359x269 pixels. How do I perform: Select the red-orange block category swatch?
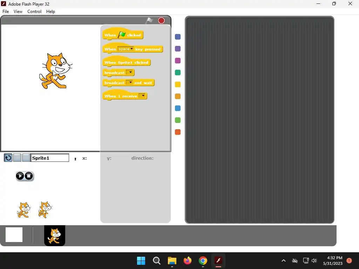178,132
